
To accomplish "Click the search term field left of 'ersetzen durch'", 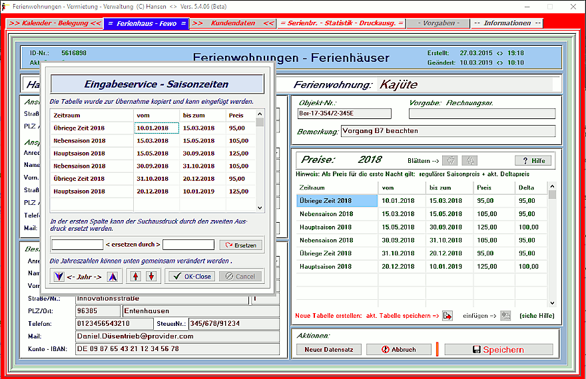I will pos(77,245).
